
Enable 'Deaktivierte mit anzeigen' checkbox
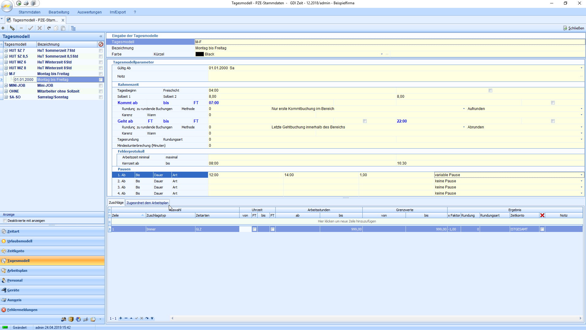click(5, 221)
